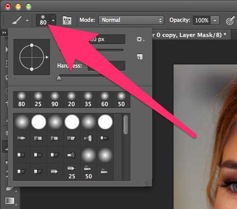Enable pressure for opacity icon

[x=230, y=21]
